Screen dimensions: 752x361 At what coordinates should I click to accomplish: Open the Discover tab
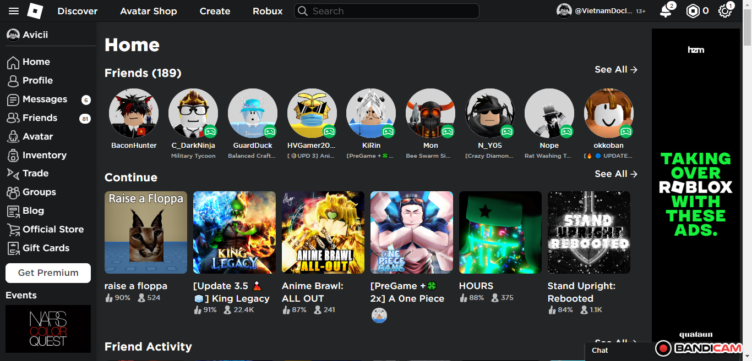click(x=78, y=11)
